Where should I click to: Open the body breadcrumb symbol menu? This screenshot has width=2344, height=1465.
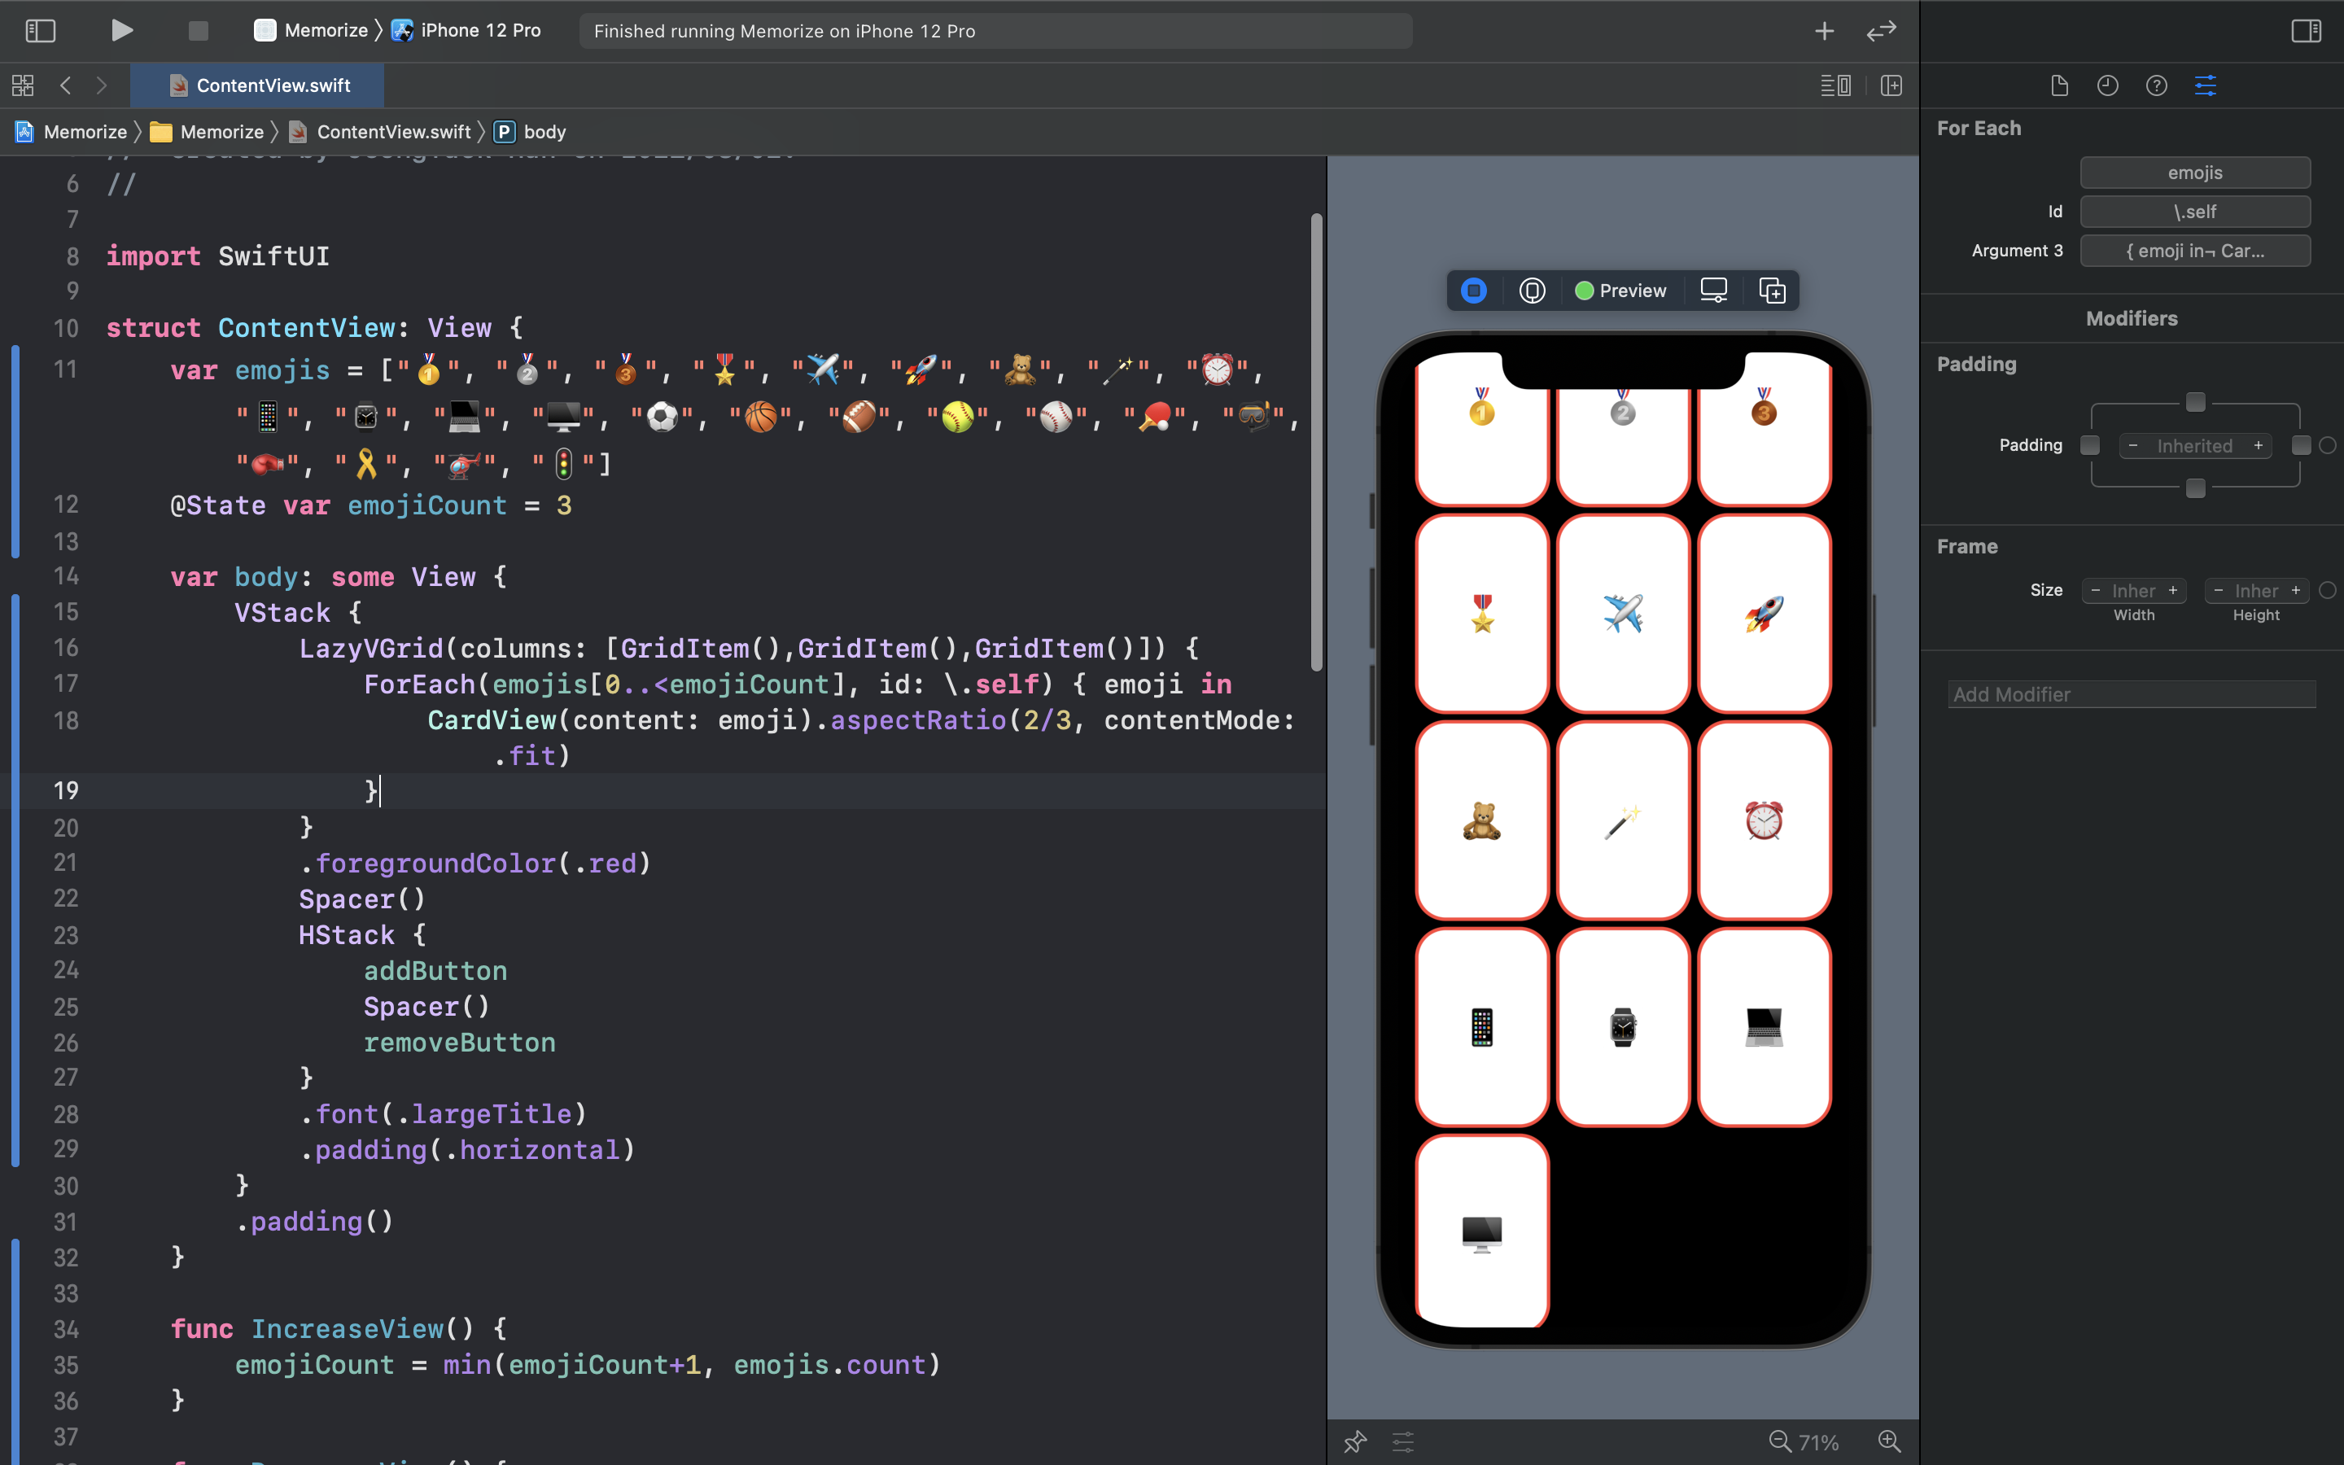tap(531, 132)
